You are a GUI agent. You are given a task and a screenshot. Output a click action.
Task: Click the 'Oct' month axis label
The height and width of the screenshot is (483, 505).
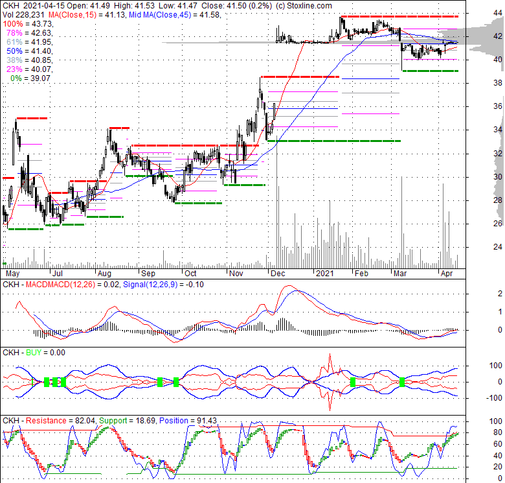pyautogui.click(x=190, y=274)
